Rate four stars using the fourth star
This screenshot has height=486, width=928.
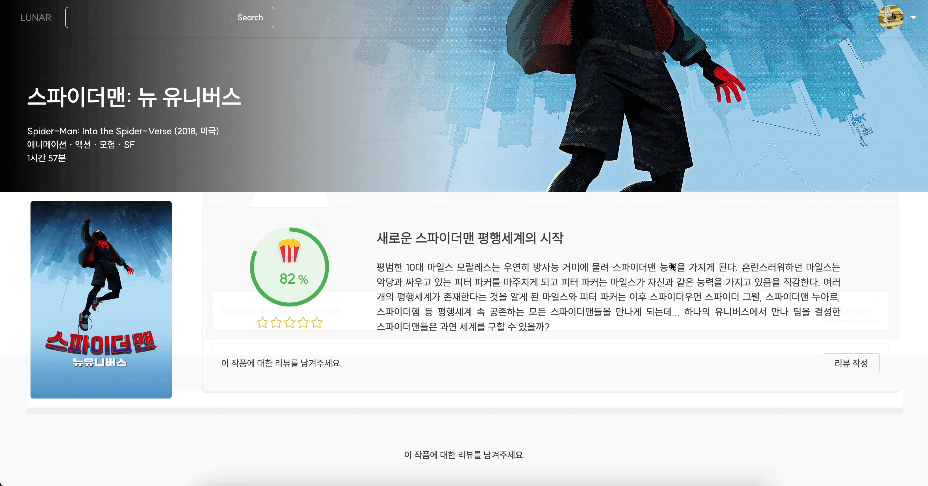pos(303,323)
